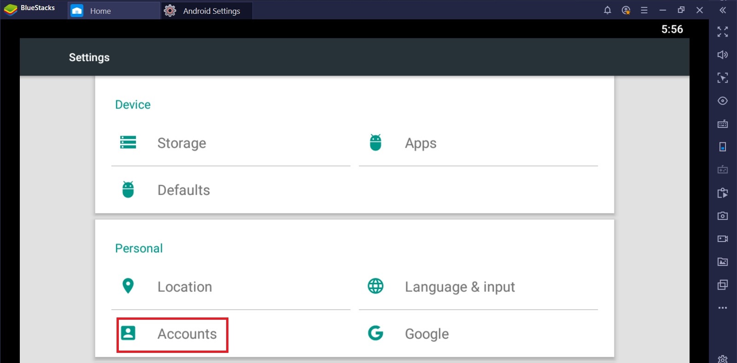The width and height of the screenshot is (737, 363).
Task: Click the Language globe icon
Action: point(375,286)
